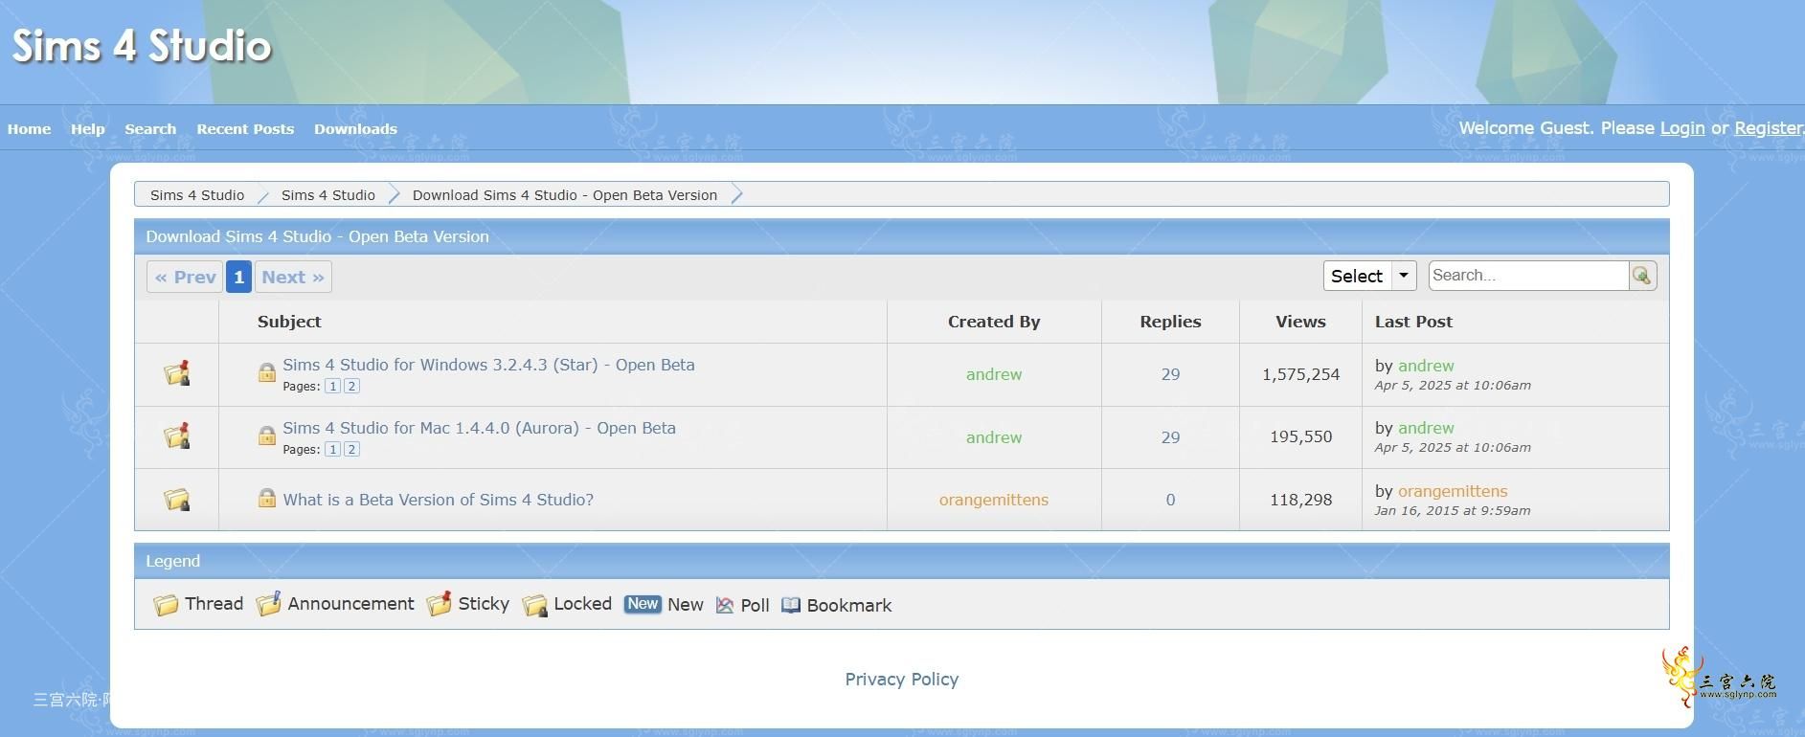Click views value 118,298
Screen dimensions: 1805x737
click(1300, 500)
